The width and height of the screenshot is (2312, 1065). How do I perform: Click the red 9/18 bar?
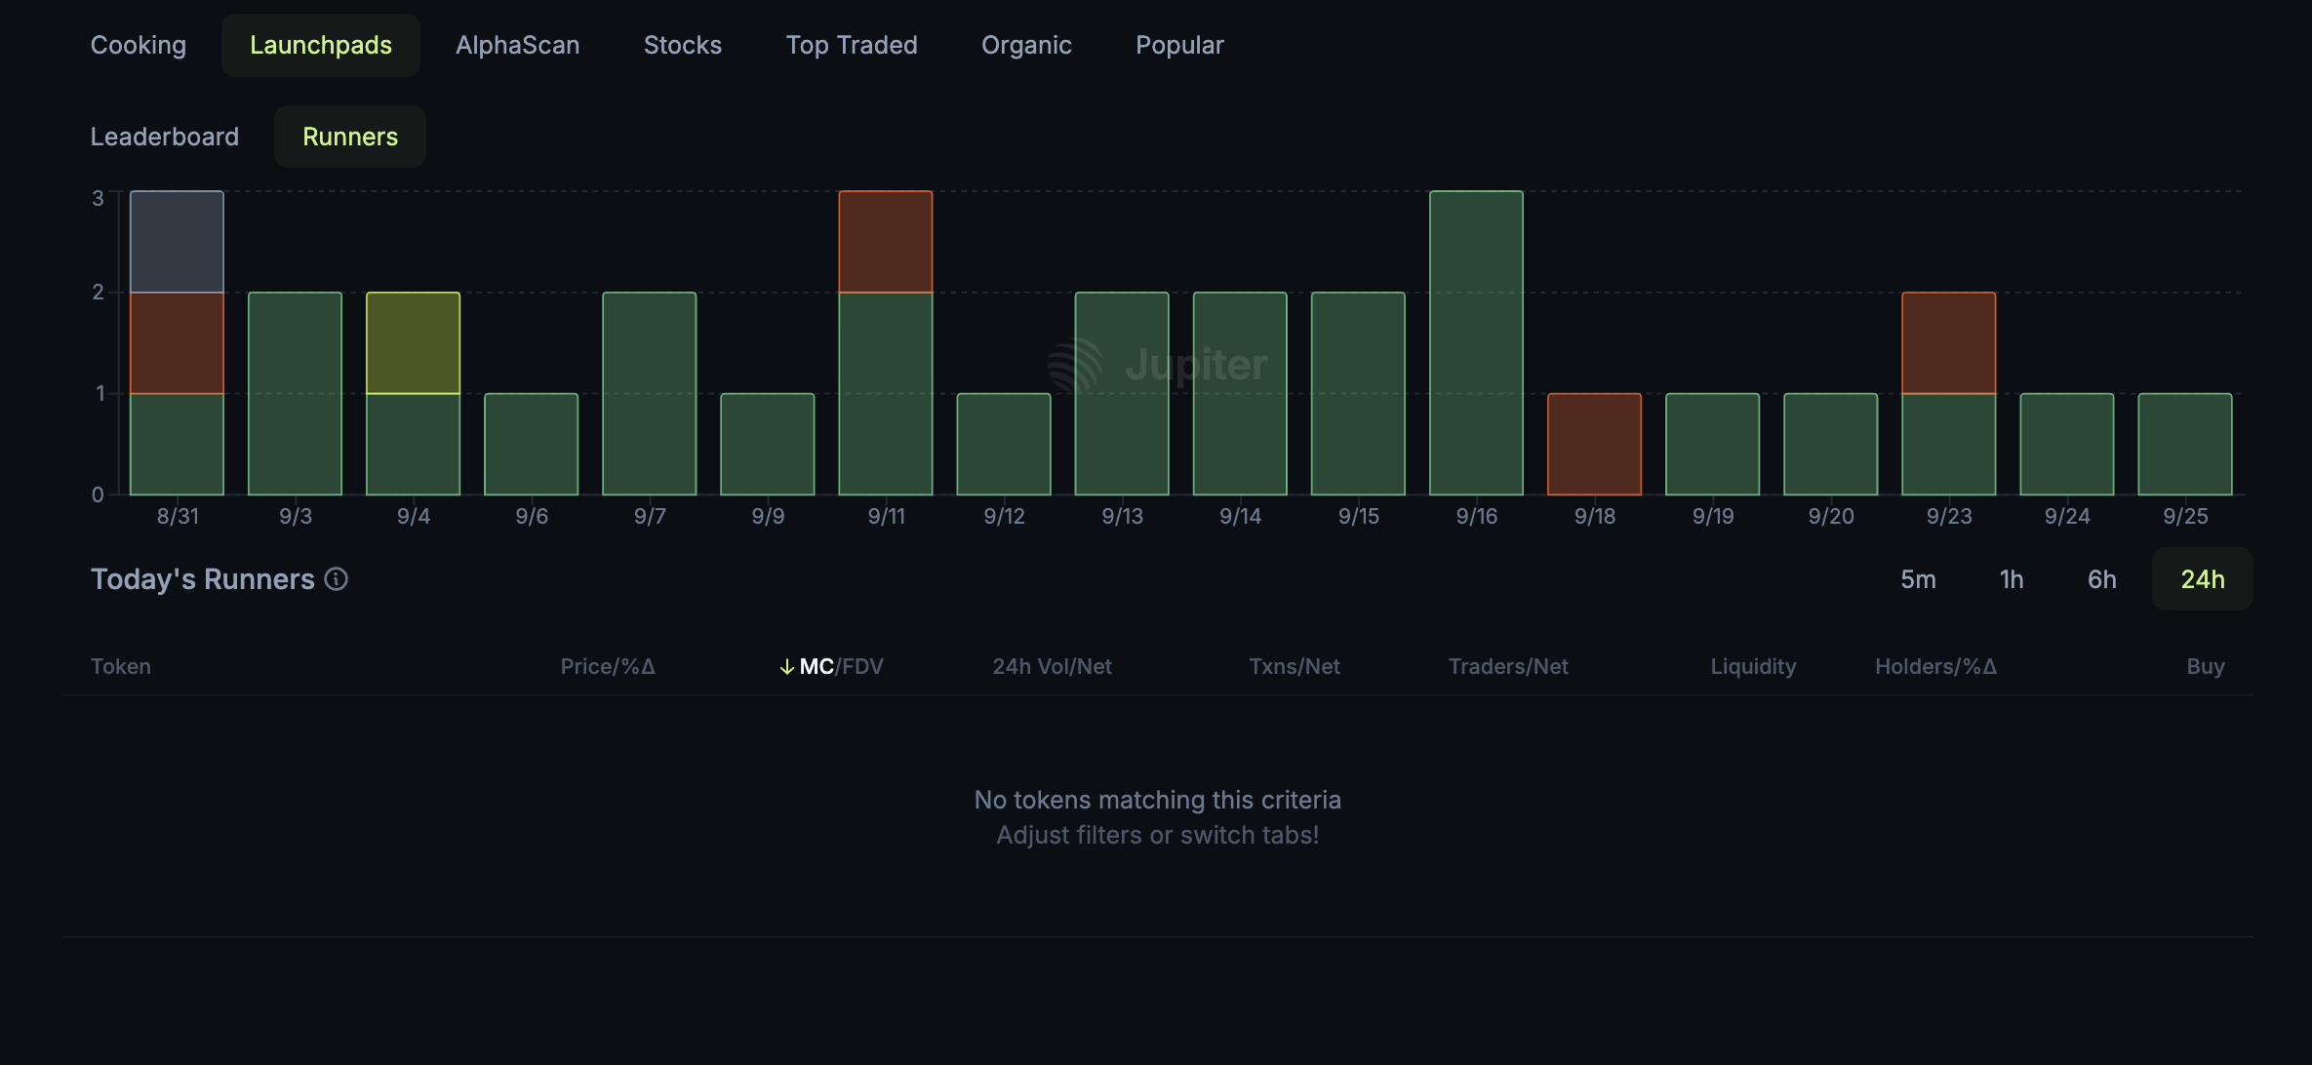click(1594, 445)
